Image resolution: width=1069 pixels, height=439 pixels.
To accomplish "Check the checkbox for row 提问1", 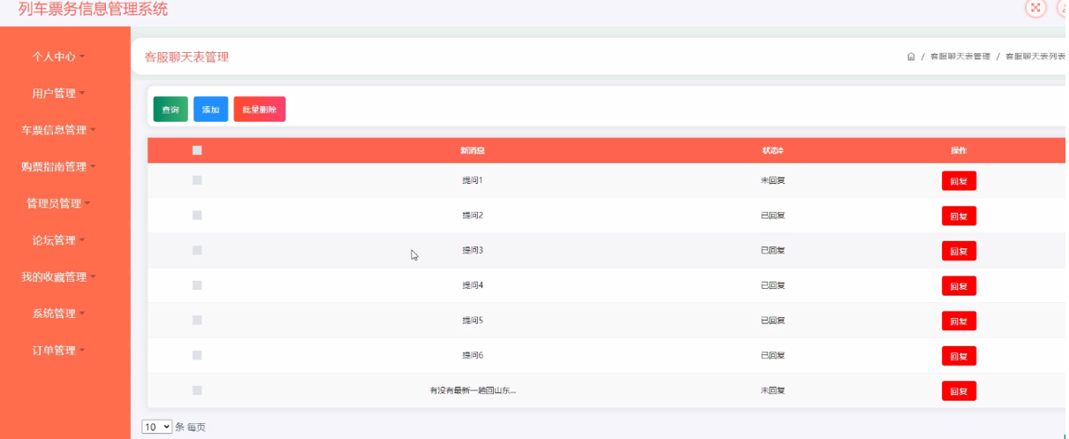I will pyautogui.click(x=197, y=180).
